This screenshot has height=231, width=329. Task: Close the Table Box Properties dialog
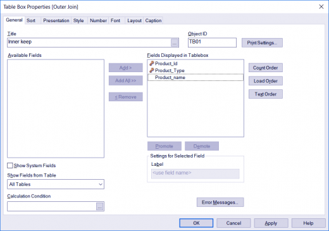[321, 7]
